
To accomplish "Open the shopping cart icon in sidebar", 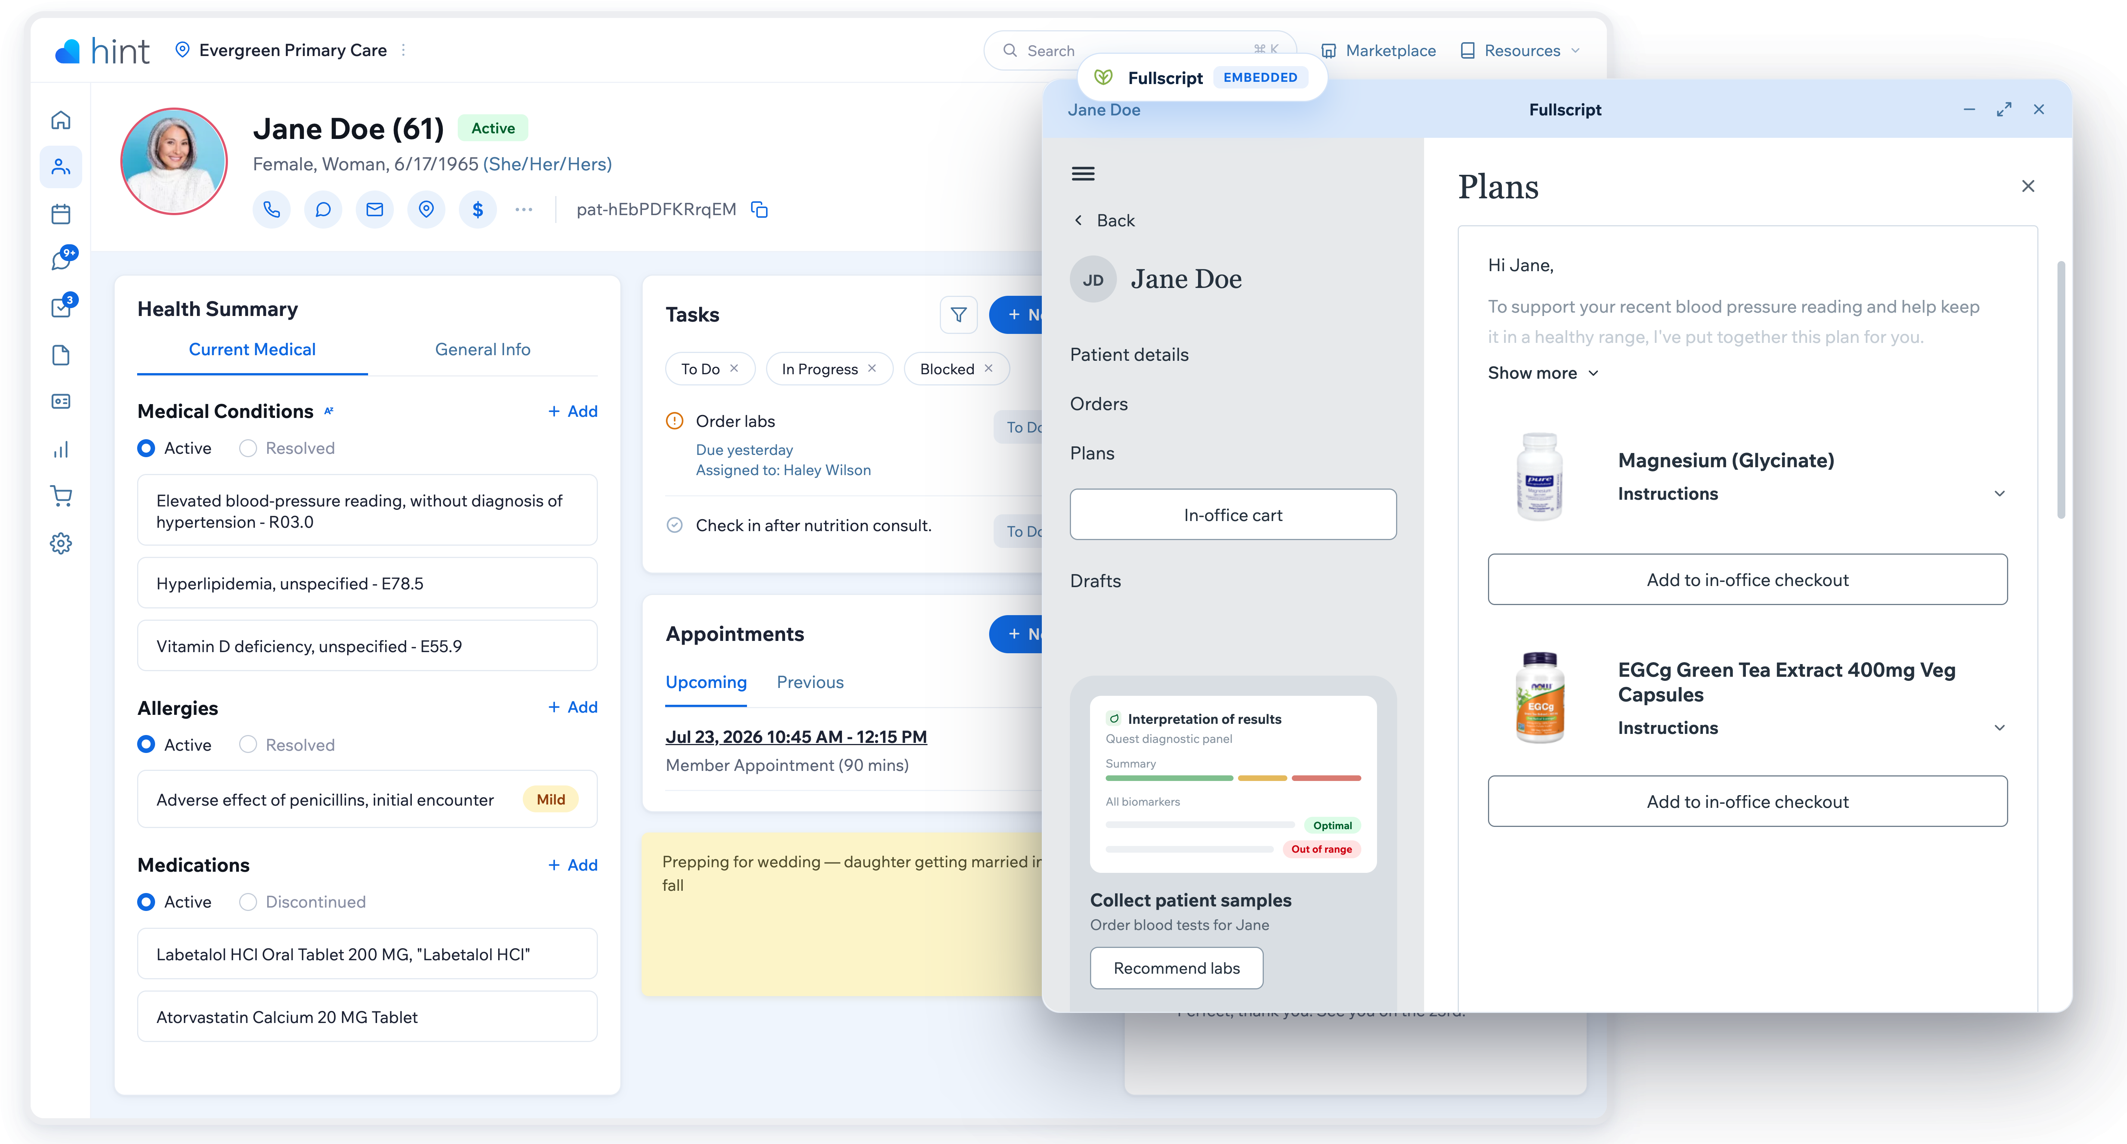I will (61, 496).
